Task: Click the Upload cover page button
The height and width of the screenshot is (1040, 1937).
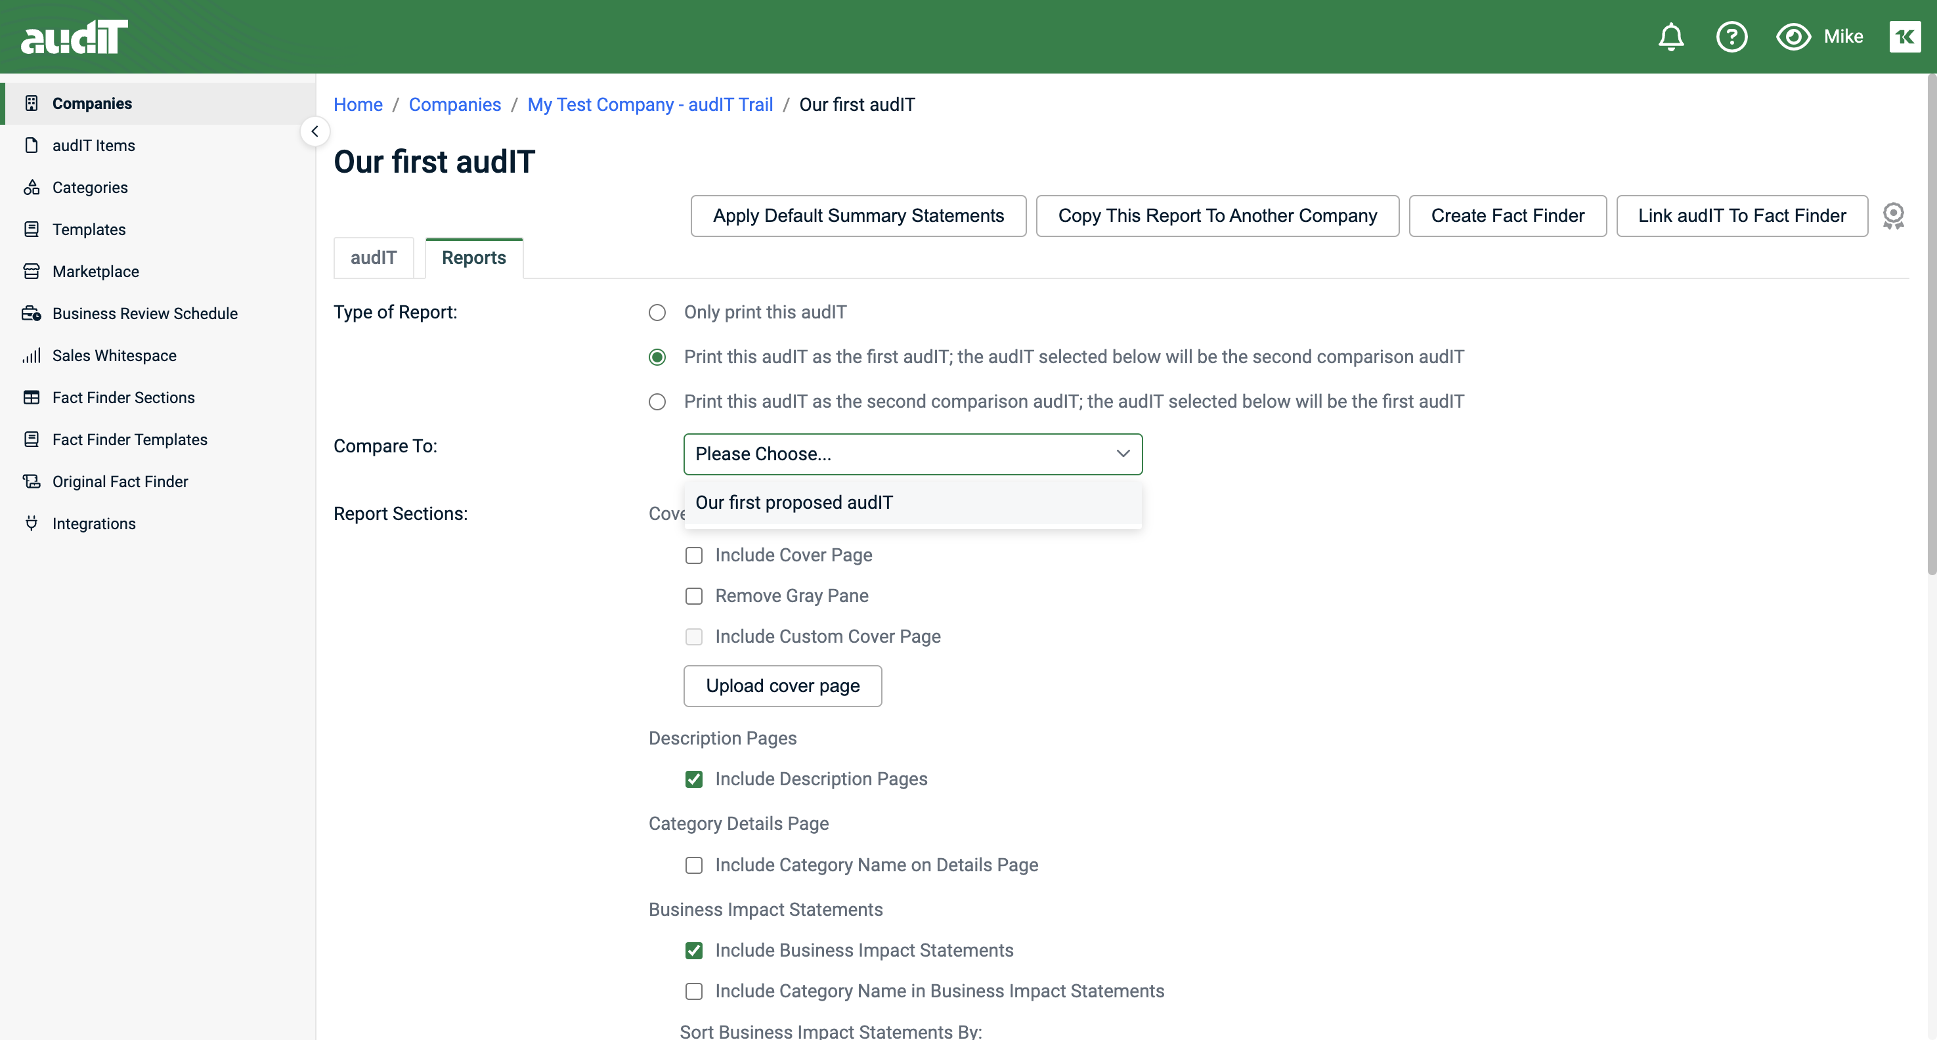Action: pos(783,686)
